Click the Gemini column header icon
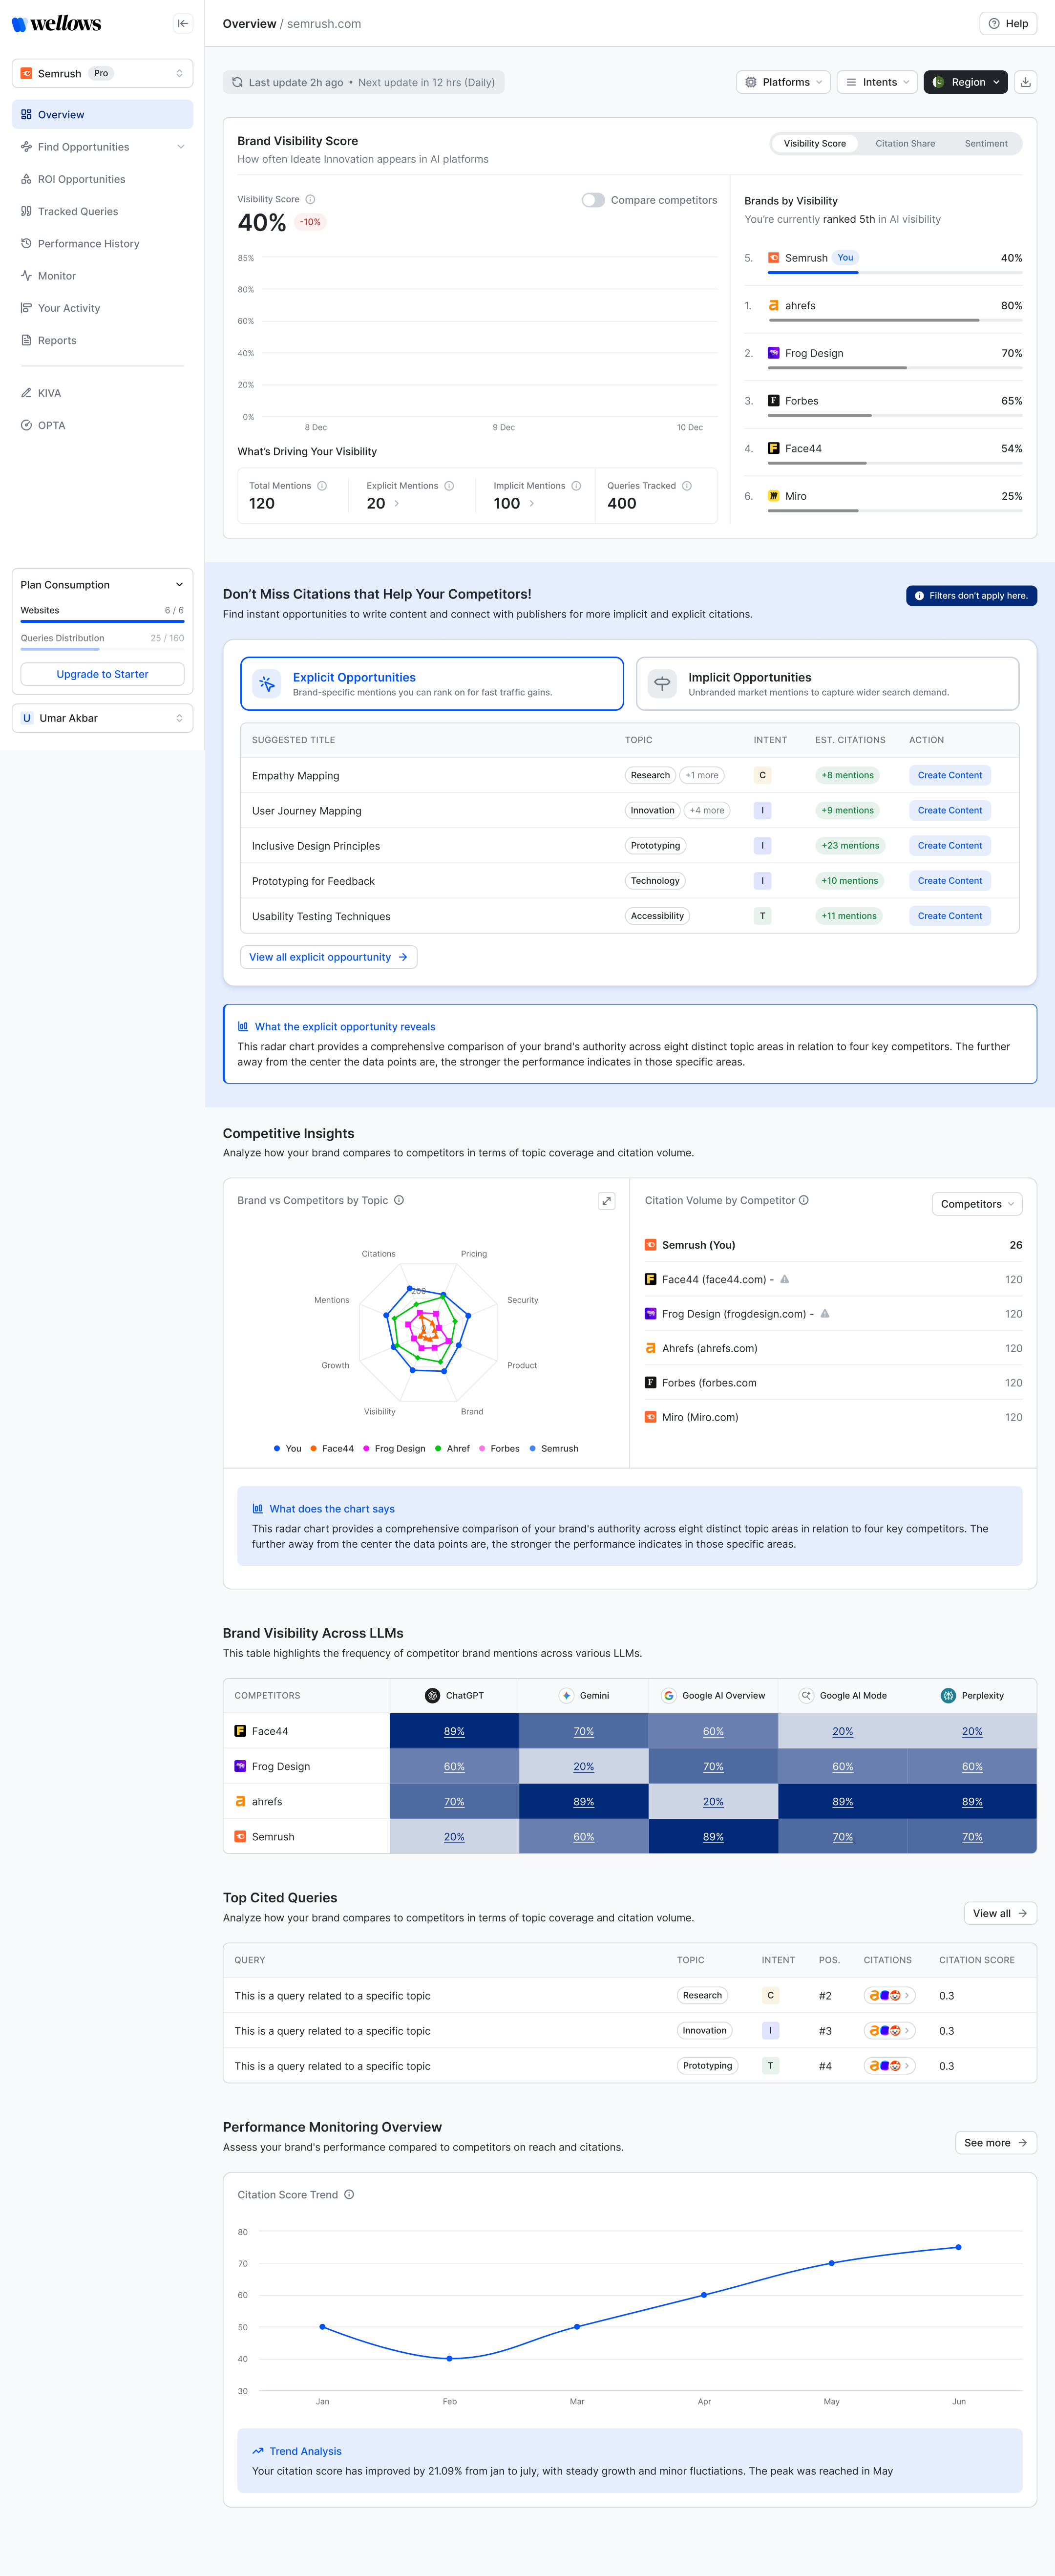This screenshot has width=1055, height=2576. coord(566,1695)
